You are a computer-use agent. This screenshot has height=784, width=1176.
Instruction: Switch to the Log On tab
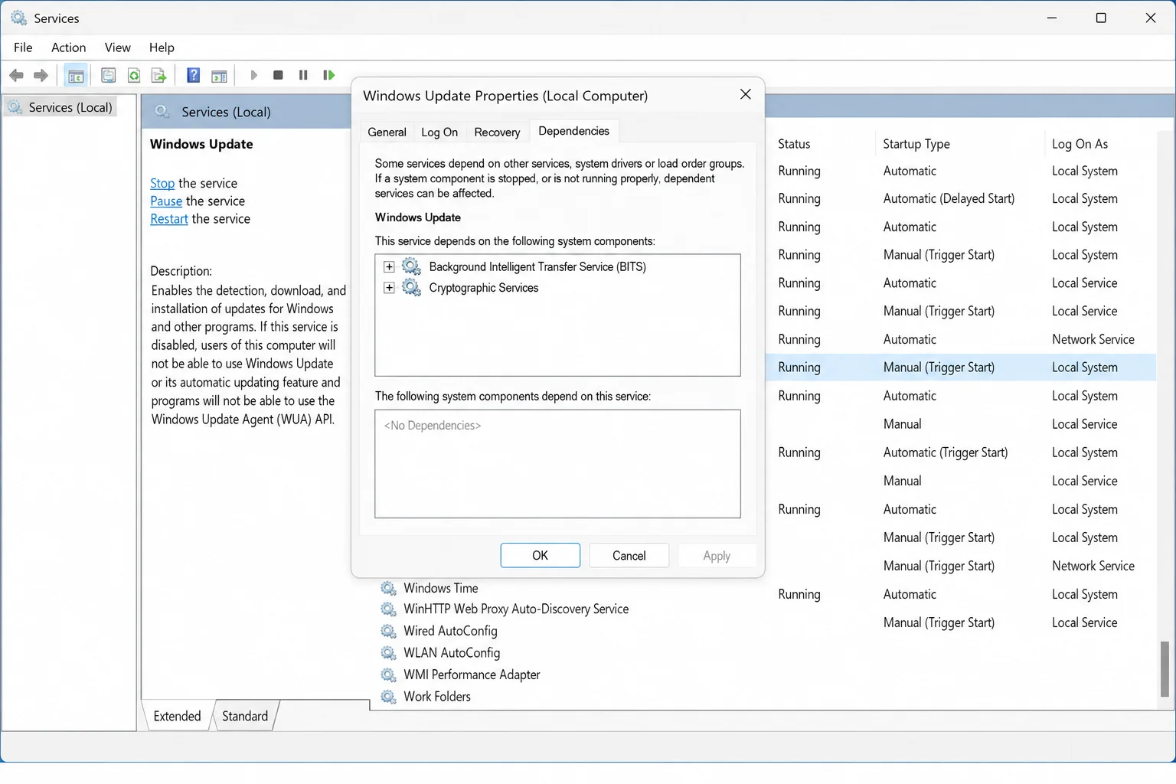(439, 132)
